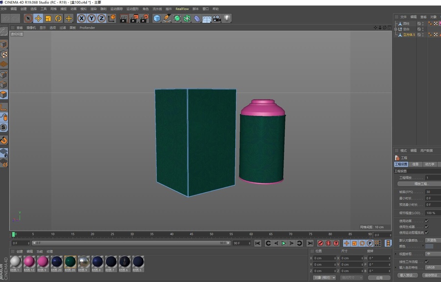Enable the Axis mode L-shaped icon
This screenshot has width=441, height=282.
click(x=3, y=107)
